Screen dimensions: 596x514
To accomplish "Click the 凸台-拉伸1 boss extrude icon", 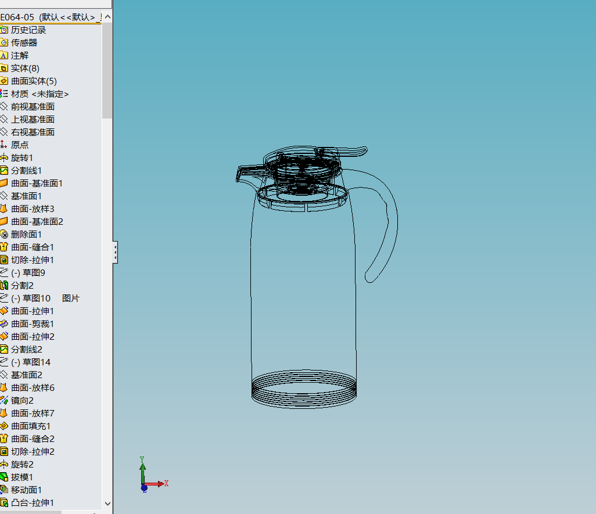I will tap(4, 502).
